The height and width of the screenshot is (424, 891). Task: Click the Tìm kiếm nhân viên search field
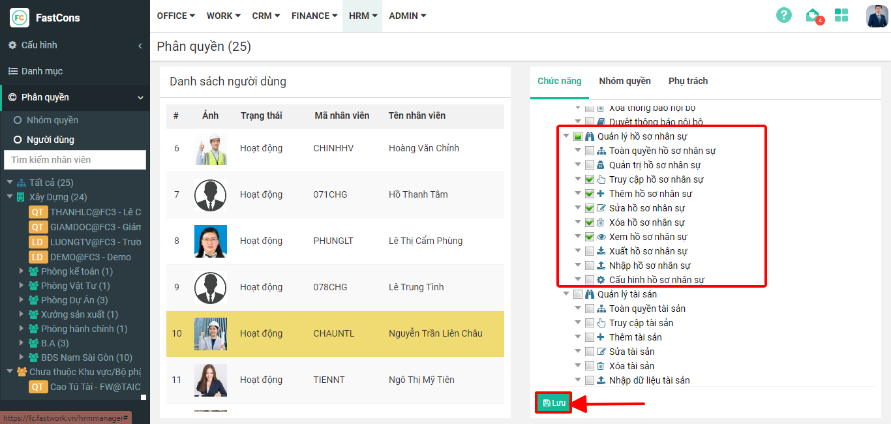click(x=75, y=160)
